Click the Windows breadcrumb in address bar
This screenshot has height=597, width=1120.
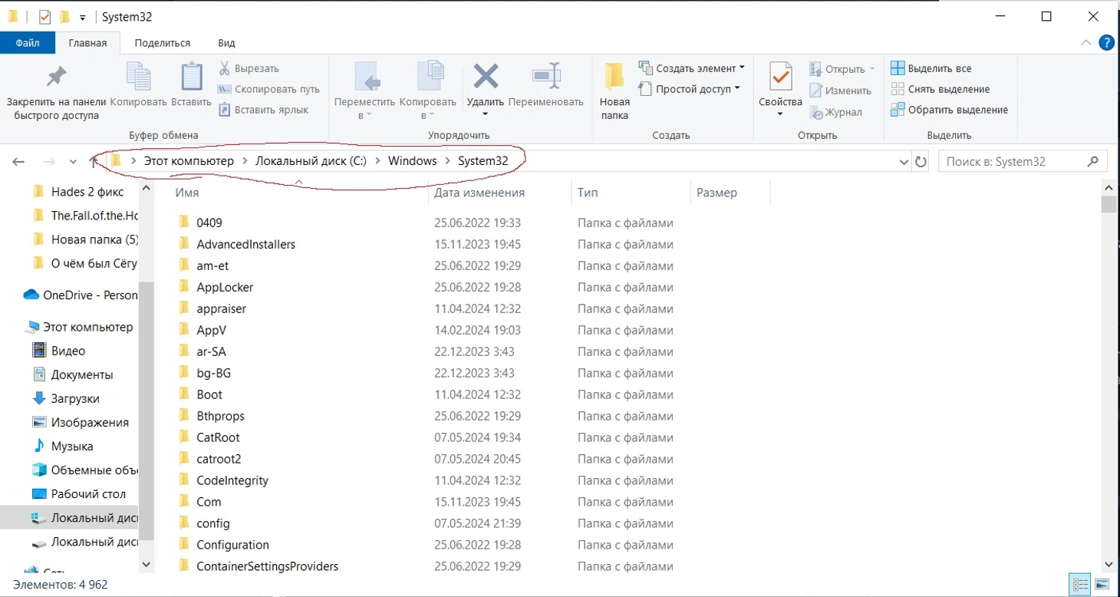412,160
